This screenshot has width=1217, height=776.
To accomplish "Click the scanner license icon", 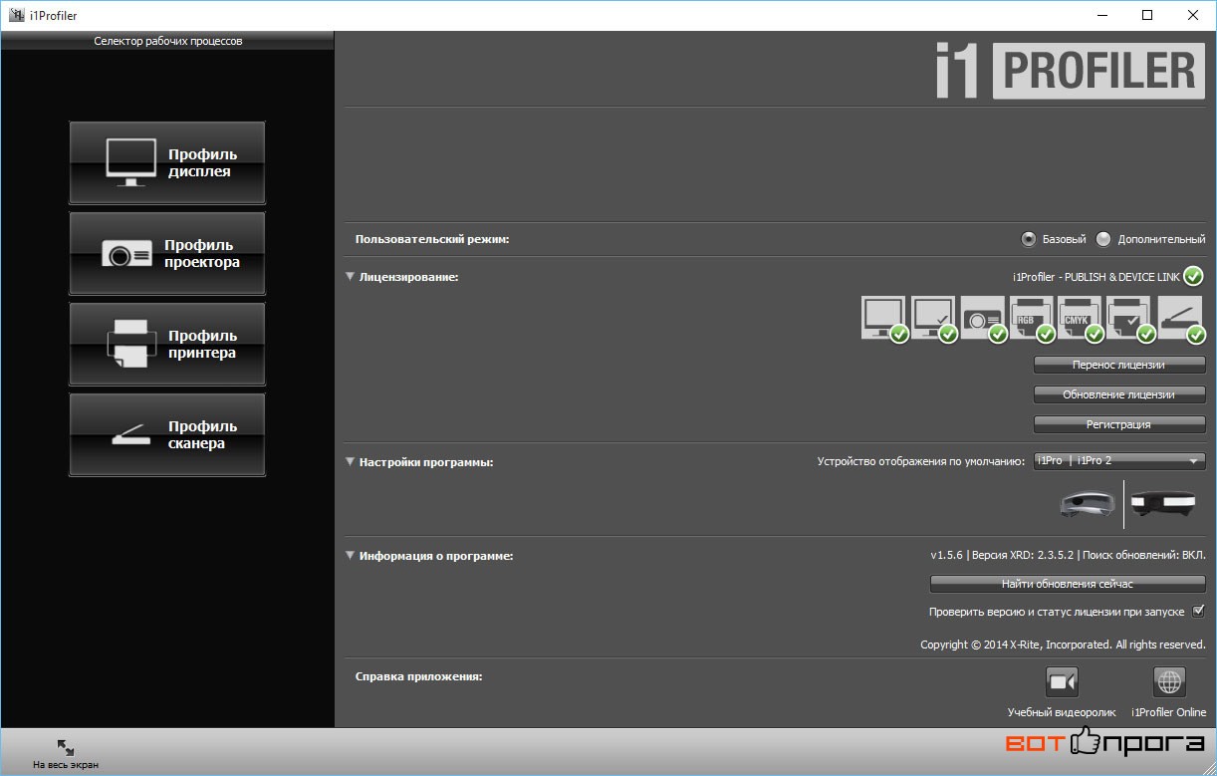I will click(1180, 319).
